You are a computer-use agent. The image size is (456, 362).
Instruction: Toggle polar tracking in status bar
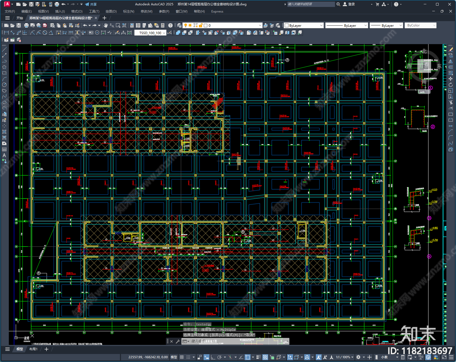(x=219, y=357)
